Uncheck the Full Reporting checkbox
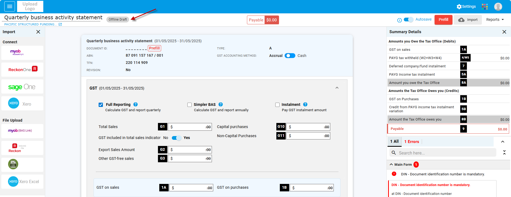This screenshot has width=511, height=197. [x=101, y=105]
